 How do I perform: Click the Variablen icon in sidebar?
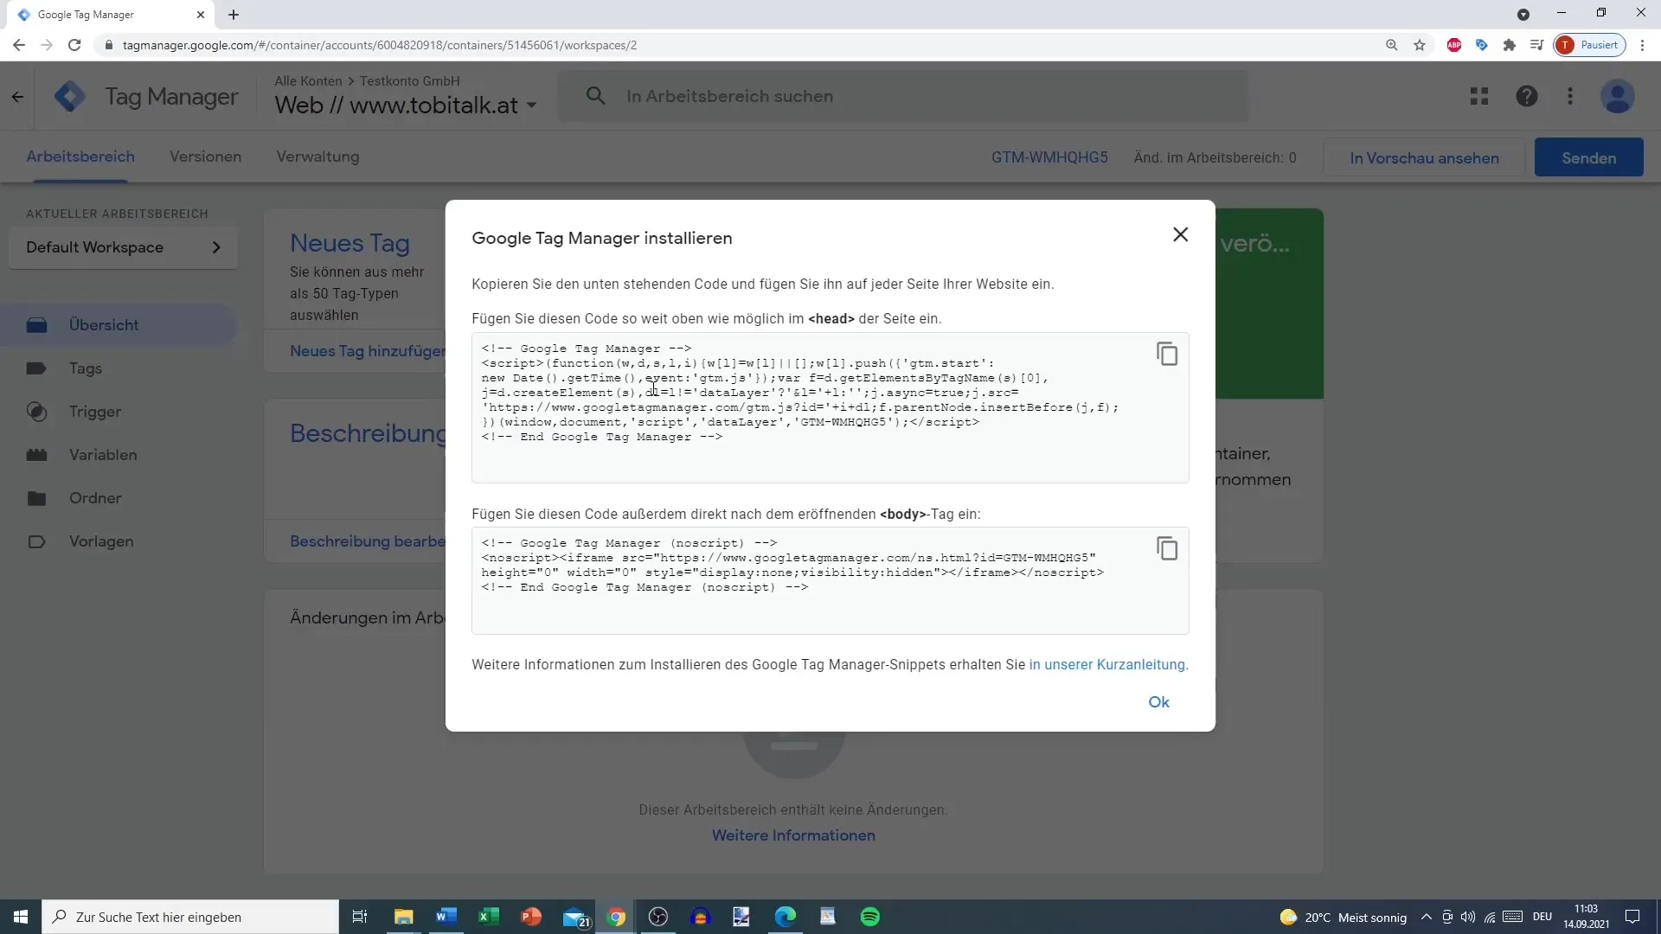click(x=36, y=455)
